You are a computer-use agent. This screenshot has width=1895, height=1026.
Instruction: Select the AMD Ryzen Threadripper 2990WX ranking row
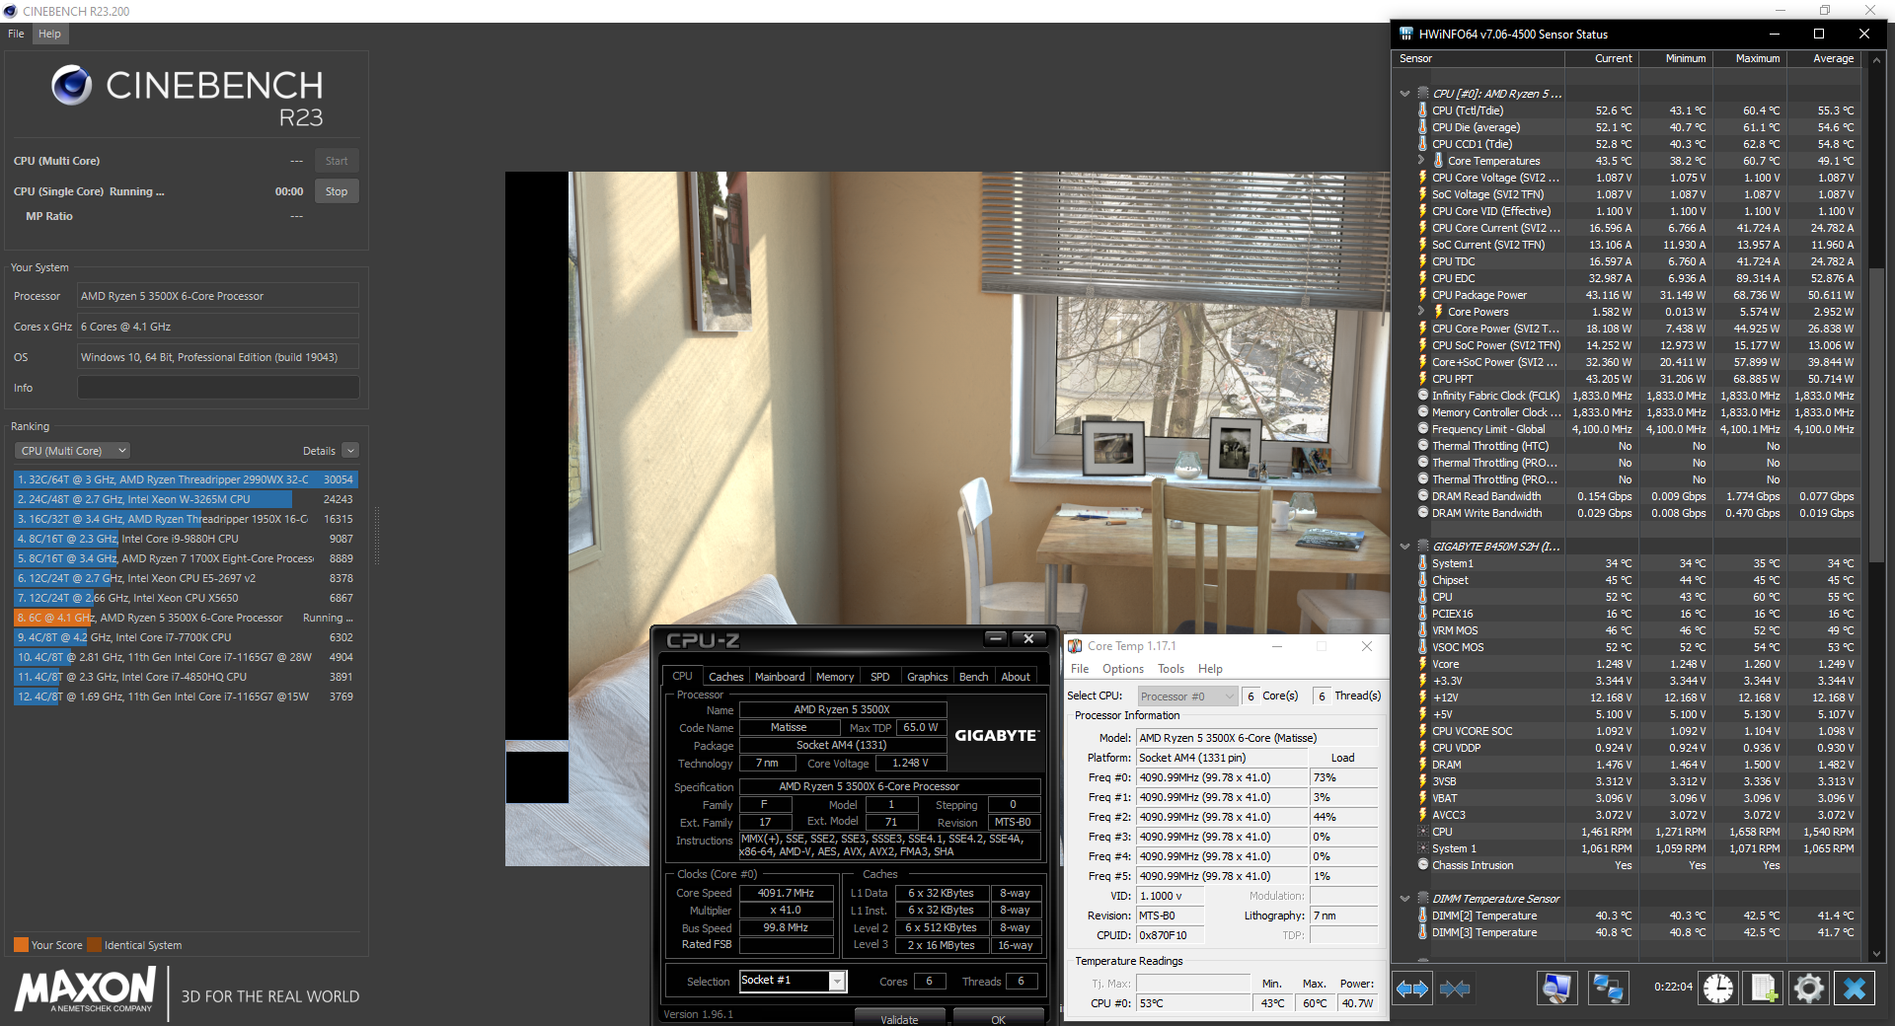pos(186,479)
